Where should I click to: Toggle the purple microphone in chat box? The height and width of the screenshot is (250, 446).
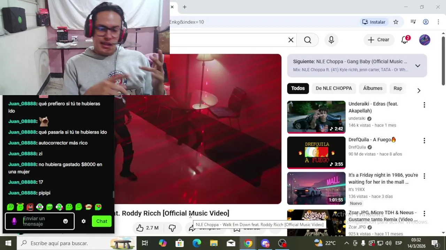click(14, 221)
